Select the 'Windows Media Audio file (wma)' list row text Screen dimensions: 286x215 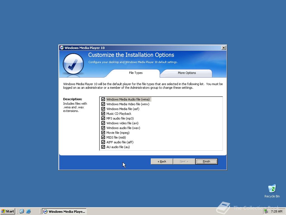(128, 99)
